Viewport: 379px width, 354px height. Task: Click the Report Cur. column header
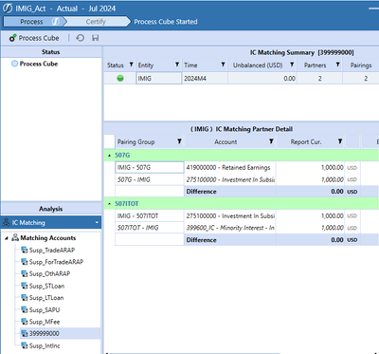(311, 141)
